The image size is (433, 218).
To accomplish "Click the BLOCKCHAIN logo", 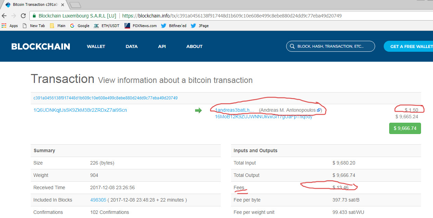I will [41, 47].
